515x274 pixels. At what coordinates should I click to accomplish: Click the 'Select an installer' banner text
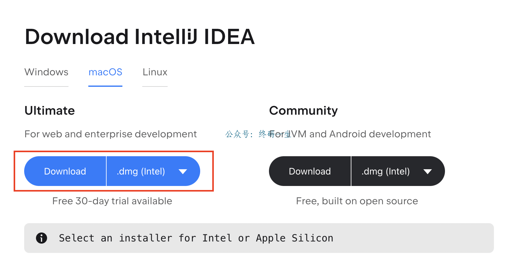tap(196, 238)
